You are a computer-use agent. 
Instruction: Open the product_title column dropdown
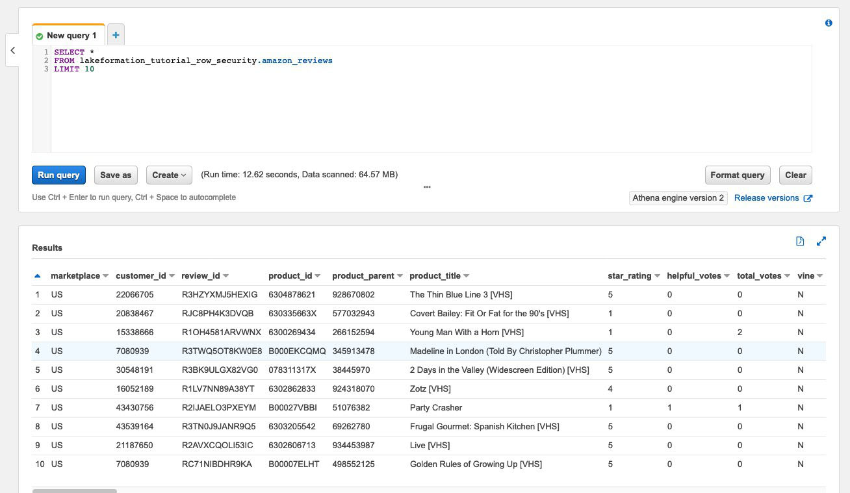(465, 275)
